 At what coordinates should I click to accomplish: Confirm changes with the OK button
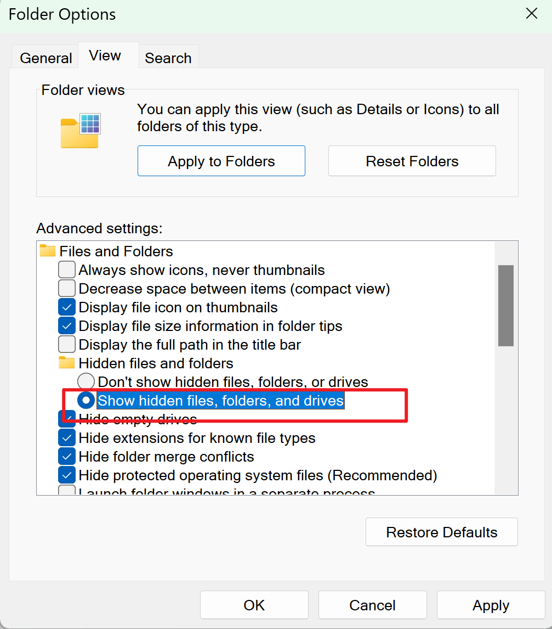click(254, 605)
